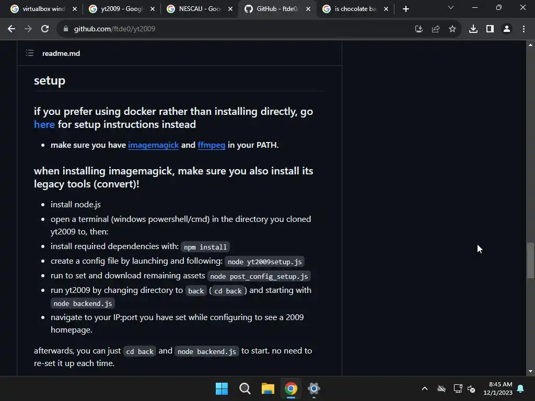
Task: Open the notification bell icon
Action: [521, 388]
